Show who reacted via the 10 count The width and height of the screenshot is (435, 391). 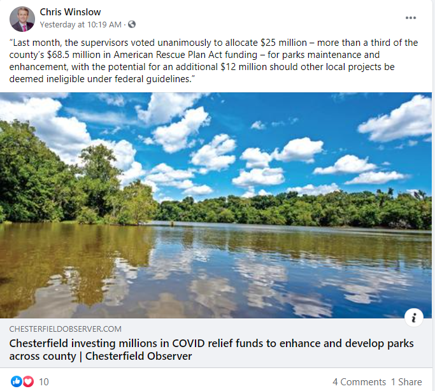click(44, 381)
